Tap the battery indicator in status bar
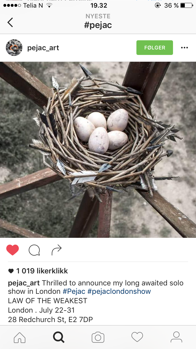This screenshot has width=196, height=349. tap(186, 5)
